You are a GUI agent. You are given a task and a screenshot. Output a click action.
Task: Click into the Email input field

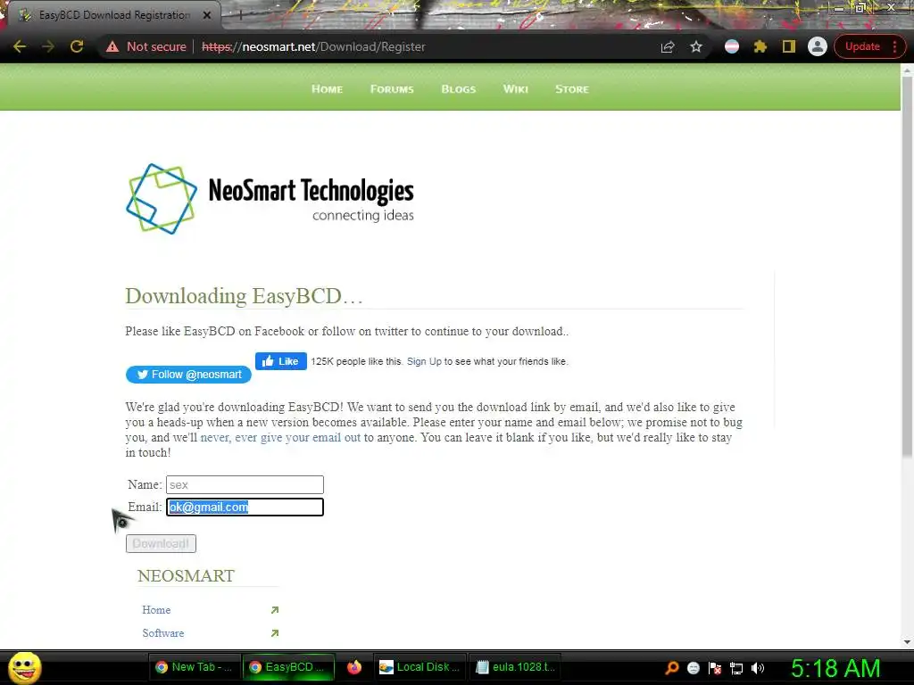[245, 507]
